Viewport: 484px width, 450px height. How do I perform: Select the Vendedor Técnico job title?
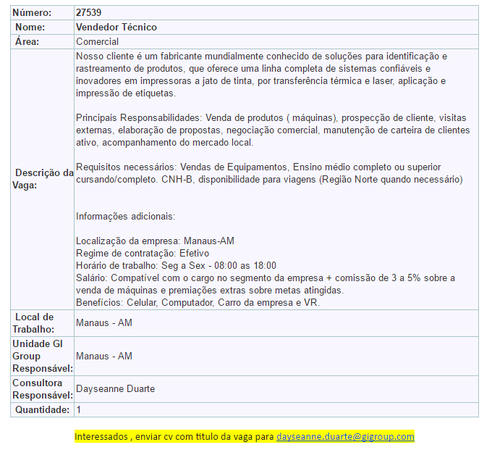116,27
